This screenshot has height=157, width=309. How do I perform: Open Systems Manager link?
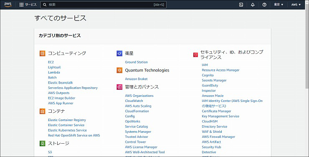pos(138,132)
